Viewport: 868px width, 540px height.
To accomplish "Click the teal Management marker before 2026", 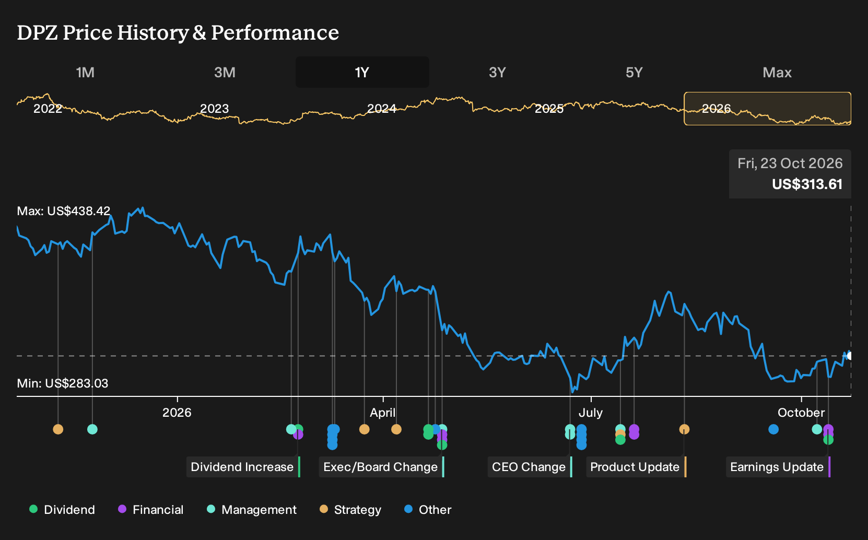I will 92,429.
